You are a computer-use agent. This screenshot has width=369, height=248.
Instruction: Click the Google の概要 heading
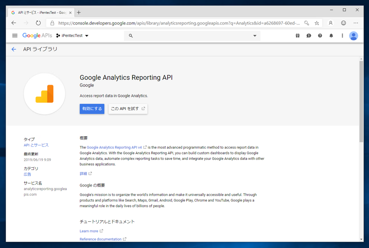(92, 185)
